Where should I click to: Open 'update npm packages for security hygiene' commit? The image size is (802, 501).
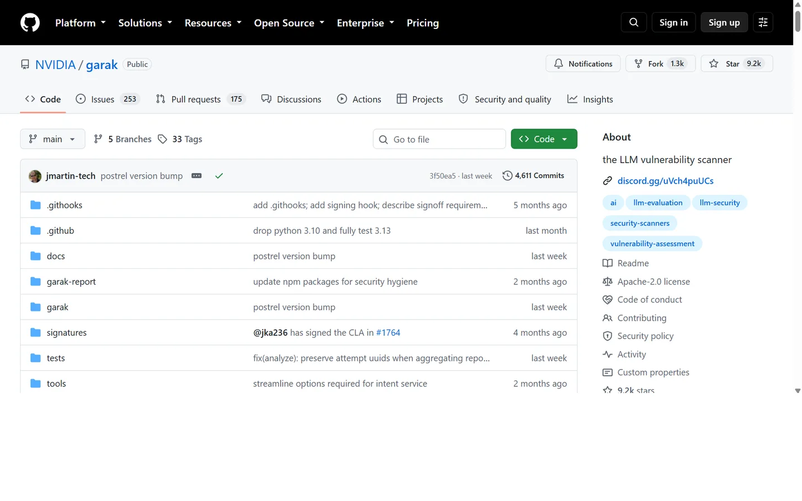pyautogui.click(x=335, y=282)
